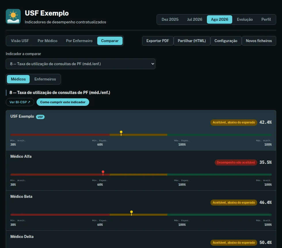Click the Exportar PDF button

[x=158, y=41]
